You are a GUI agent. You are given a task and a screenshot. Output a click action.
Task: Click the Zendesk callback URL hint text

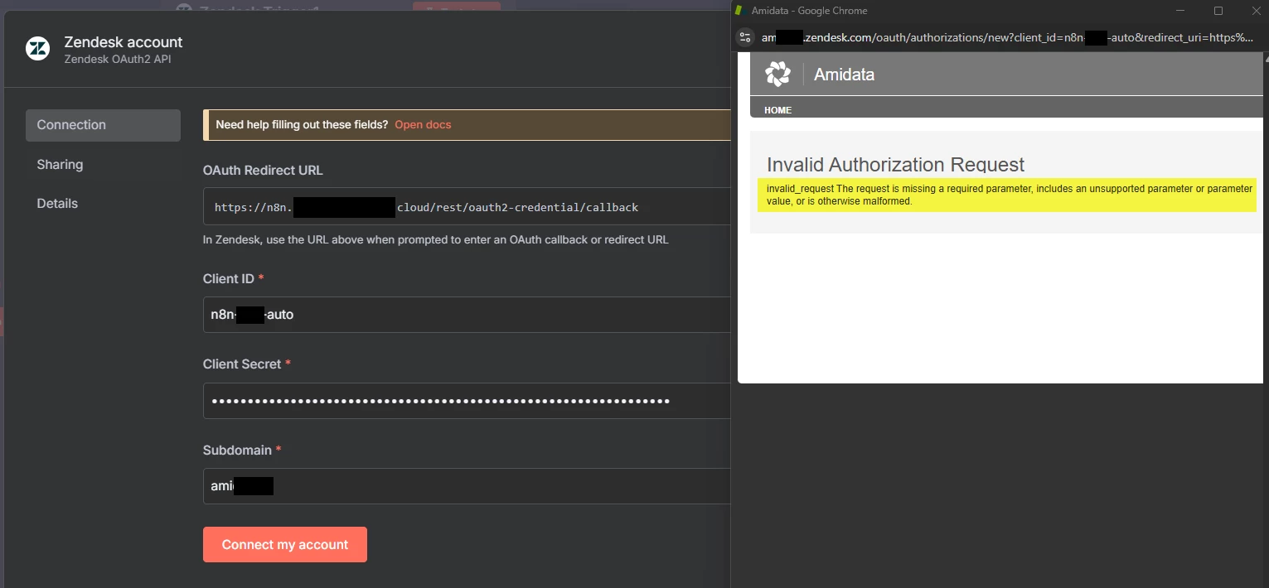[x=436, y=240]
